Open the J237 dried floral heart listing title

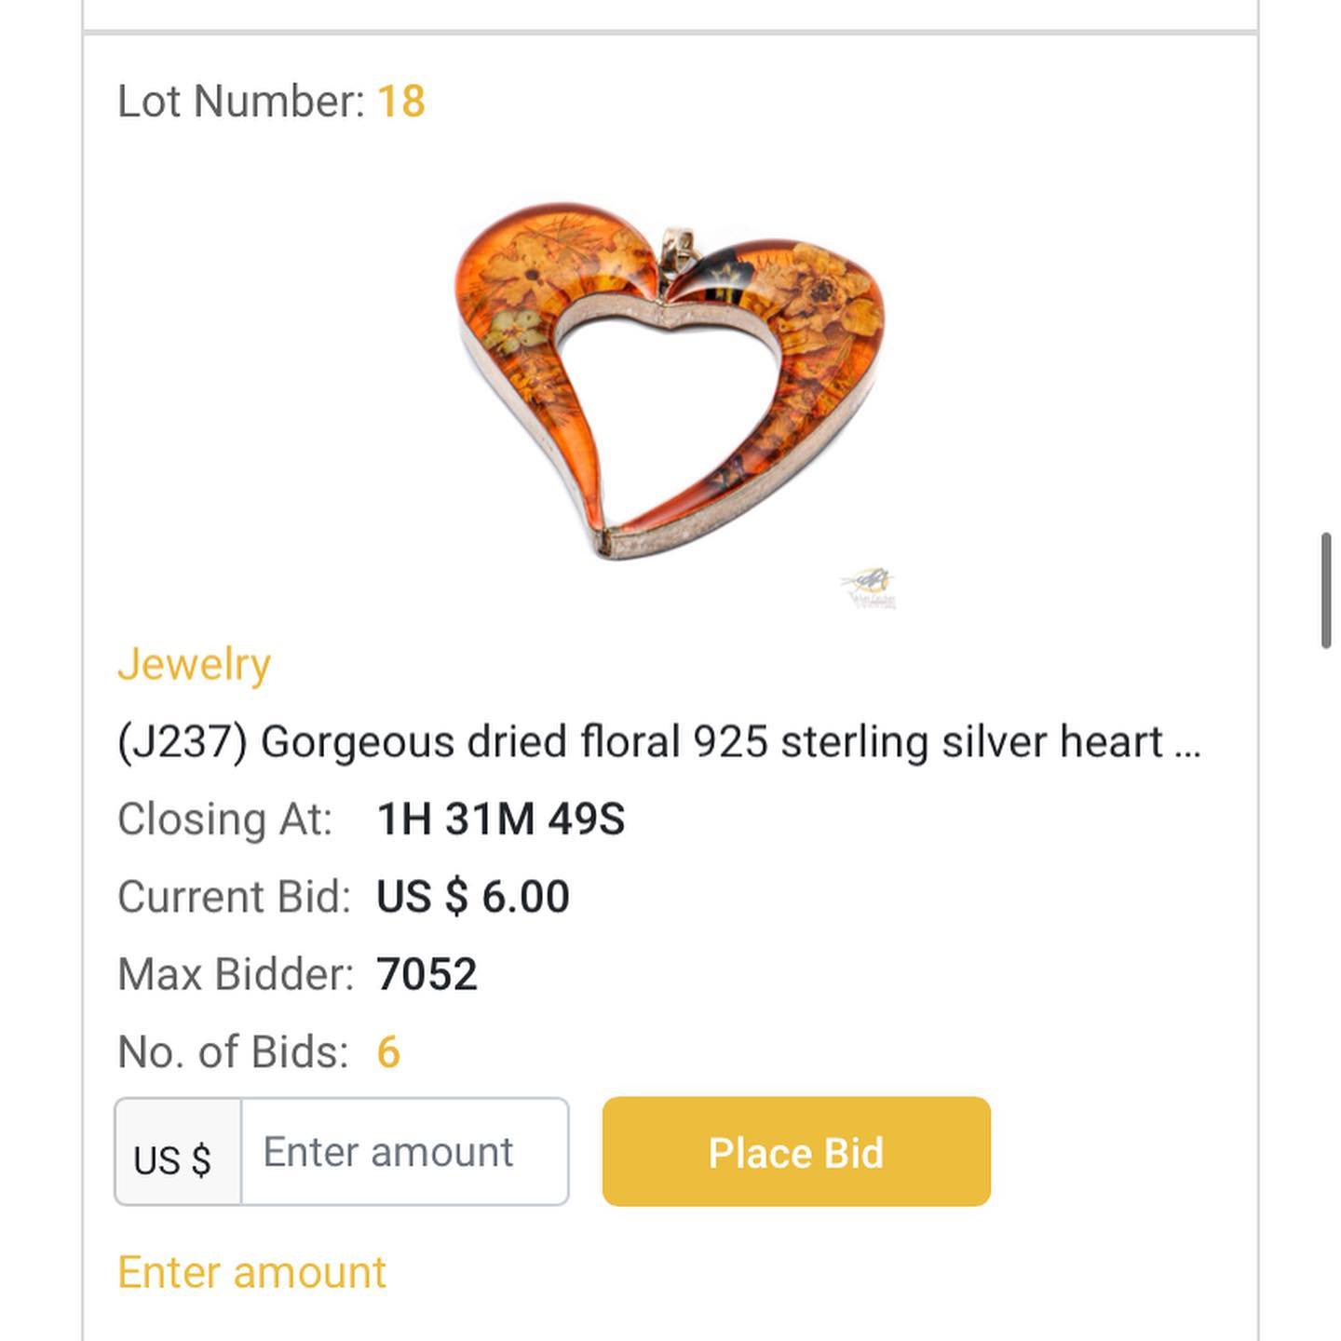point(643,742)
